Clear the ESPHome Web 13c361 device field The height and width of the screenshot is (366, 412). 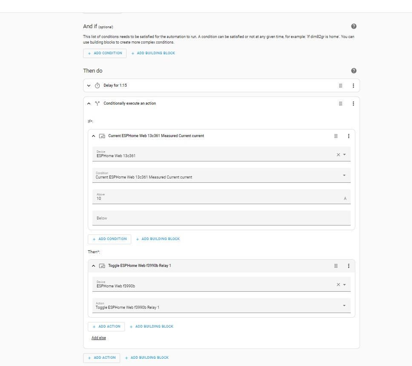[x=338, y=155]
